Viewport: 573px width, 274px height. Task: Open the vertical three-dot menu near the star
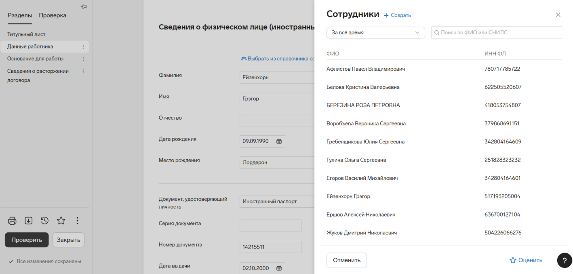pyautogui.click(x=77, y=221)
